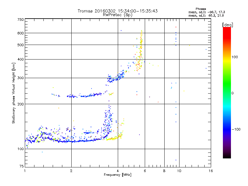The image size is (248, 186).
Task: Click the x-axis label 'Frequency [MHz]'
Action: coord(117,175)
